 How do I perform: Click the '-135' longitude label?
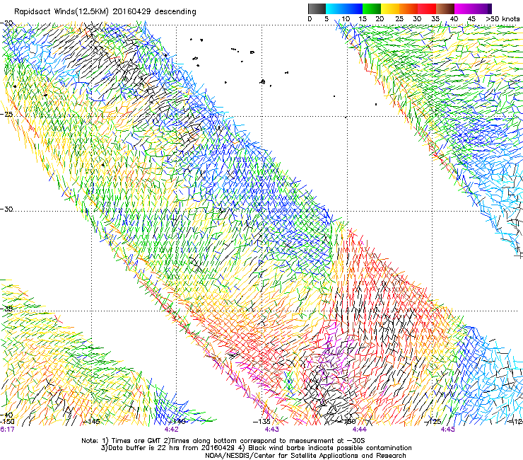point(261,422)
